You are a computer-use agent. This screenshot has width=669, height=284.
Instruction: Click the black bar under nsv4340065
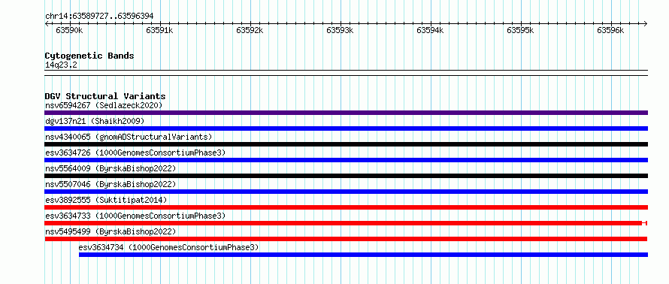point(346,144)
